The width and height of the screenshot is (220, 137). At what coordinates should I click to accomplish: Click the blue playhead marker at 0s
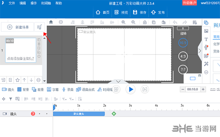coord(54,107)
